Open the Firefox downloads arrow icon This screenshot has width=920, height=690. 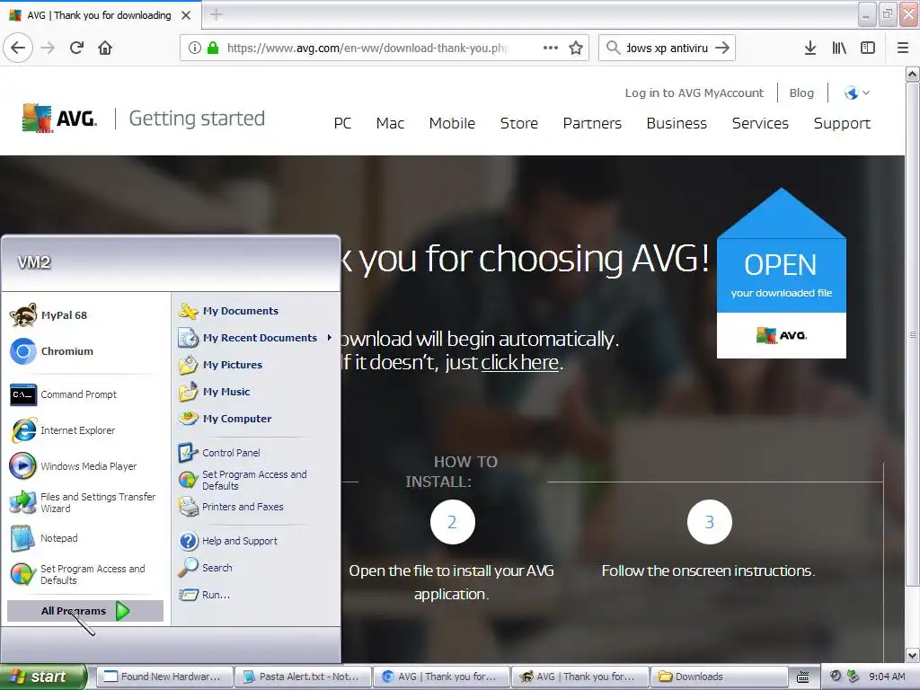point(810,48)
